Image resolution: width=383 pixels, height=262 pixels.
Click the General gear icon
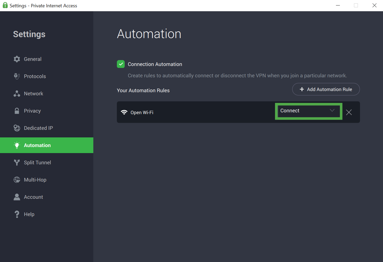click(x=17, y=59)
